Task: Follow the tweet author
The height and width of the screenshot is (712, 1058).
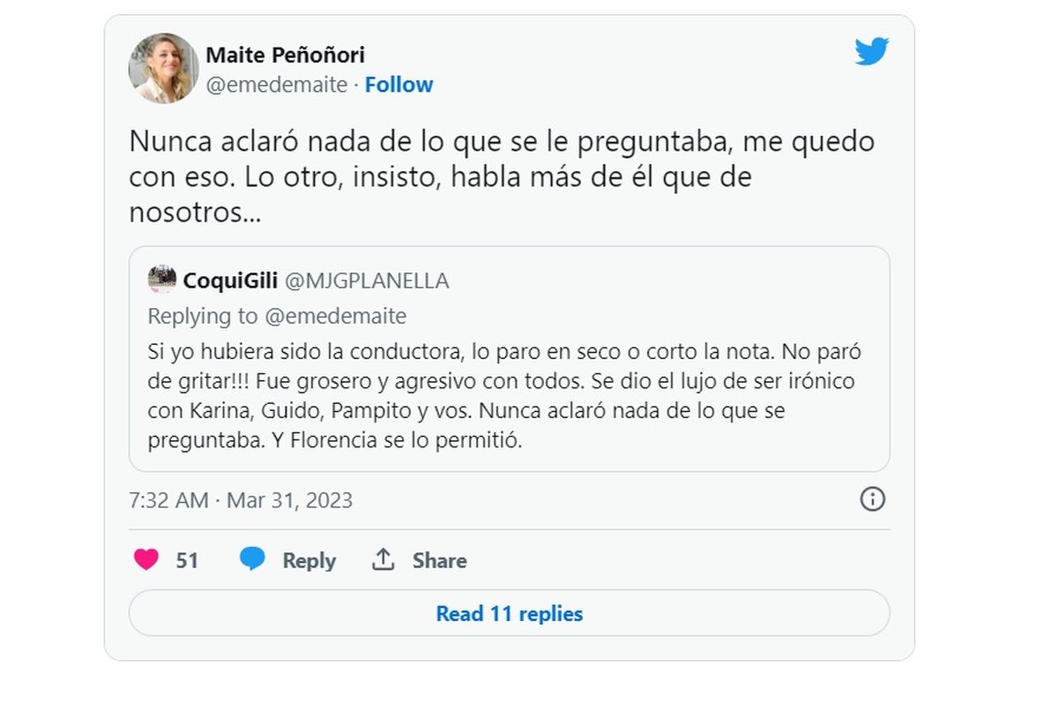Action: (399, 85)
